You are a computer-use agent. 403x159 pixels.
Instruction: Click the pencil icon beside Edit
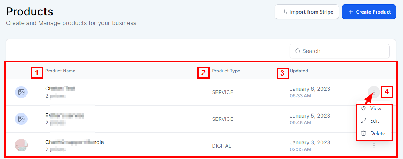(x=364, y=121)
